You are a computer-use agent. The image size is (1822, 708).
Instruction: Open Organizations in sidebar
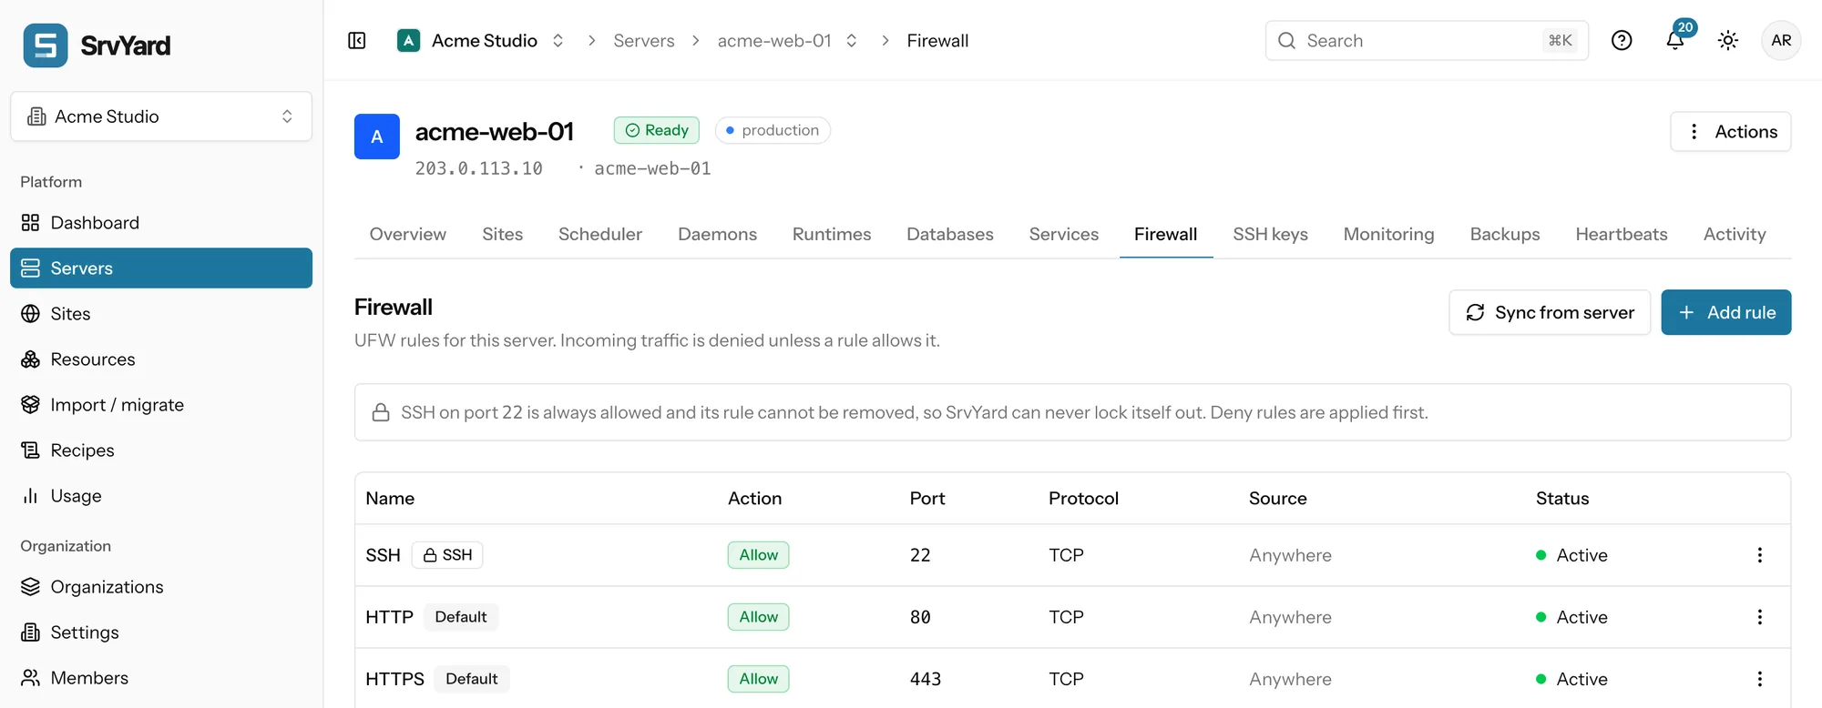(161, 587)
